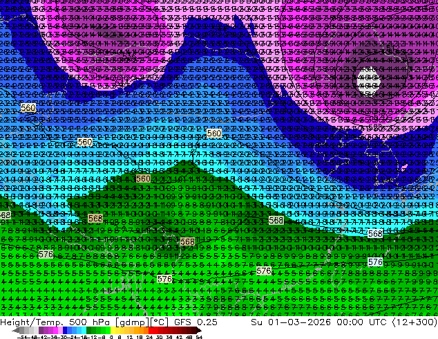Image resolution: width=438 pixels, height=339 pixels.
Task: Click the leftmost 560 contour label
Action: click(x=28, y=107)
